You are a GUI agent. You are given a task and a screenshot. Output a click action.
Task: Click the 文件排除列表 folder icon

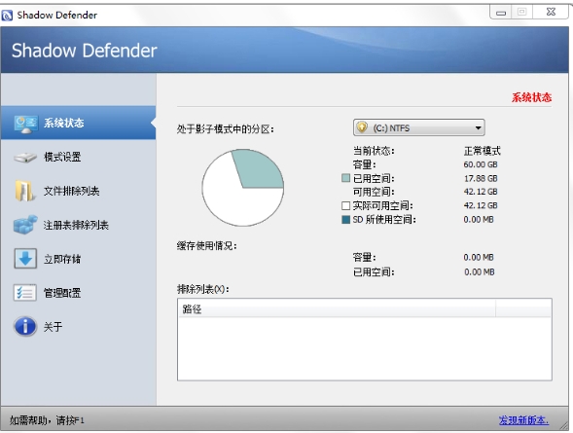click(25, 191)
